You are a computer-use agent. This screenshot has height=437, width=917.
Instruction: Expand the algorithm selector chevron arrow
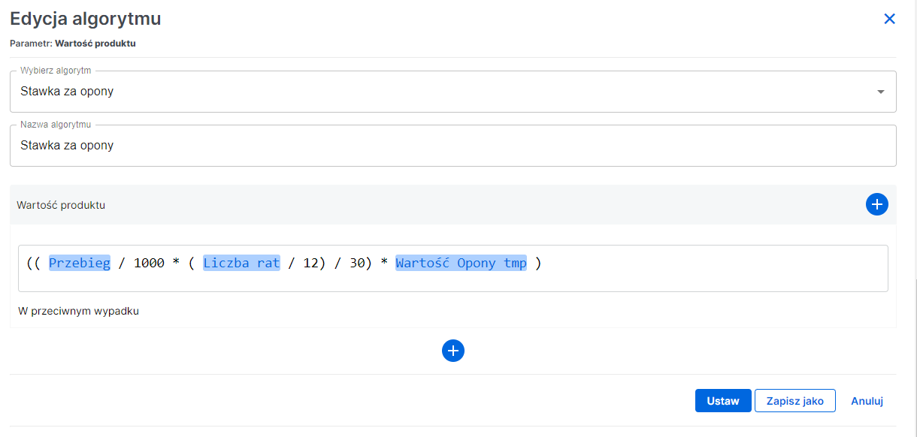pyautogui.click(x=881, y=90)
